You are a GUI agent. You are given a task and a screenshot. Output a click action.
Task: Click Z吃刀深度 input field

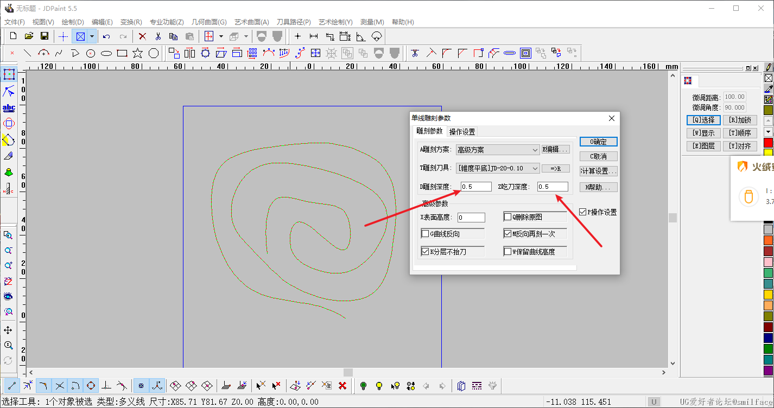coord(553,187)
